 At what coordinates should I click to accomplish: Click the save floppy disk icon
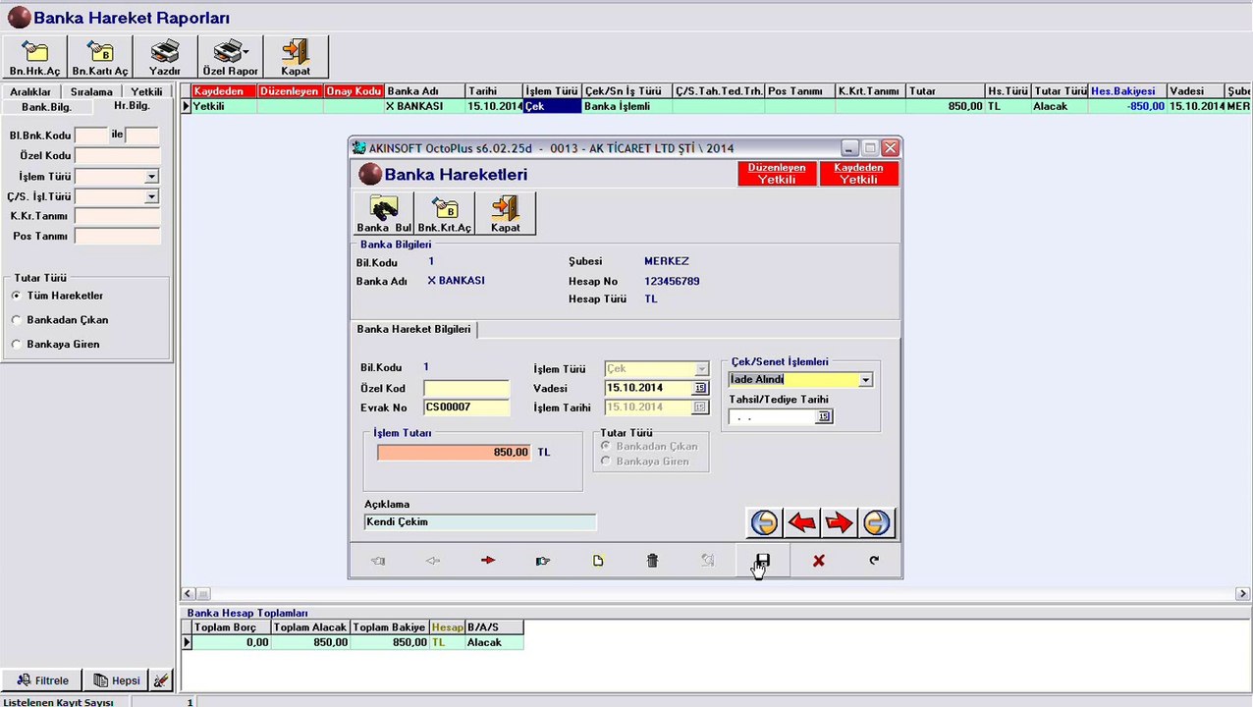coord(763,561)
